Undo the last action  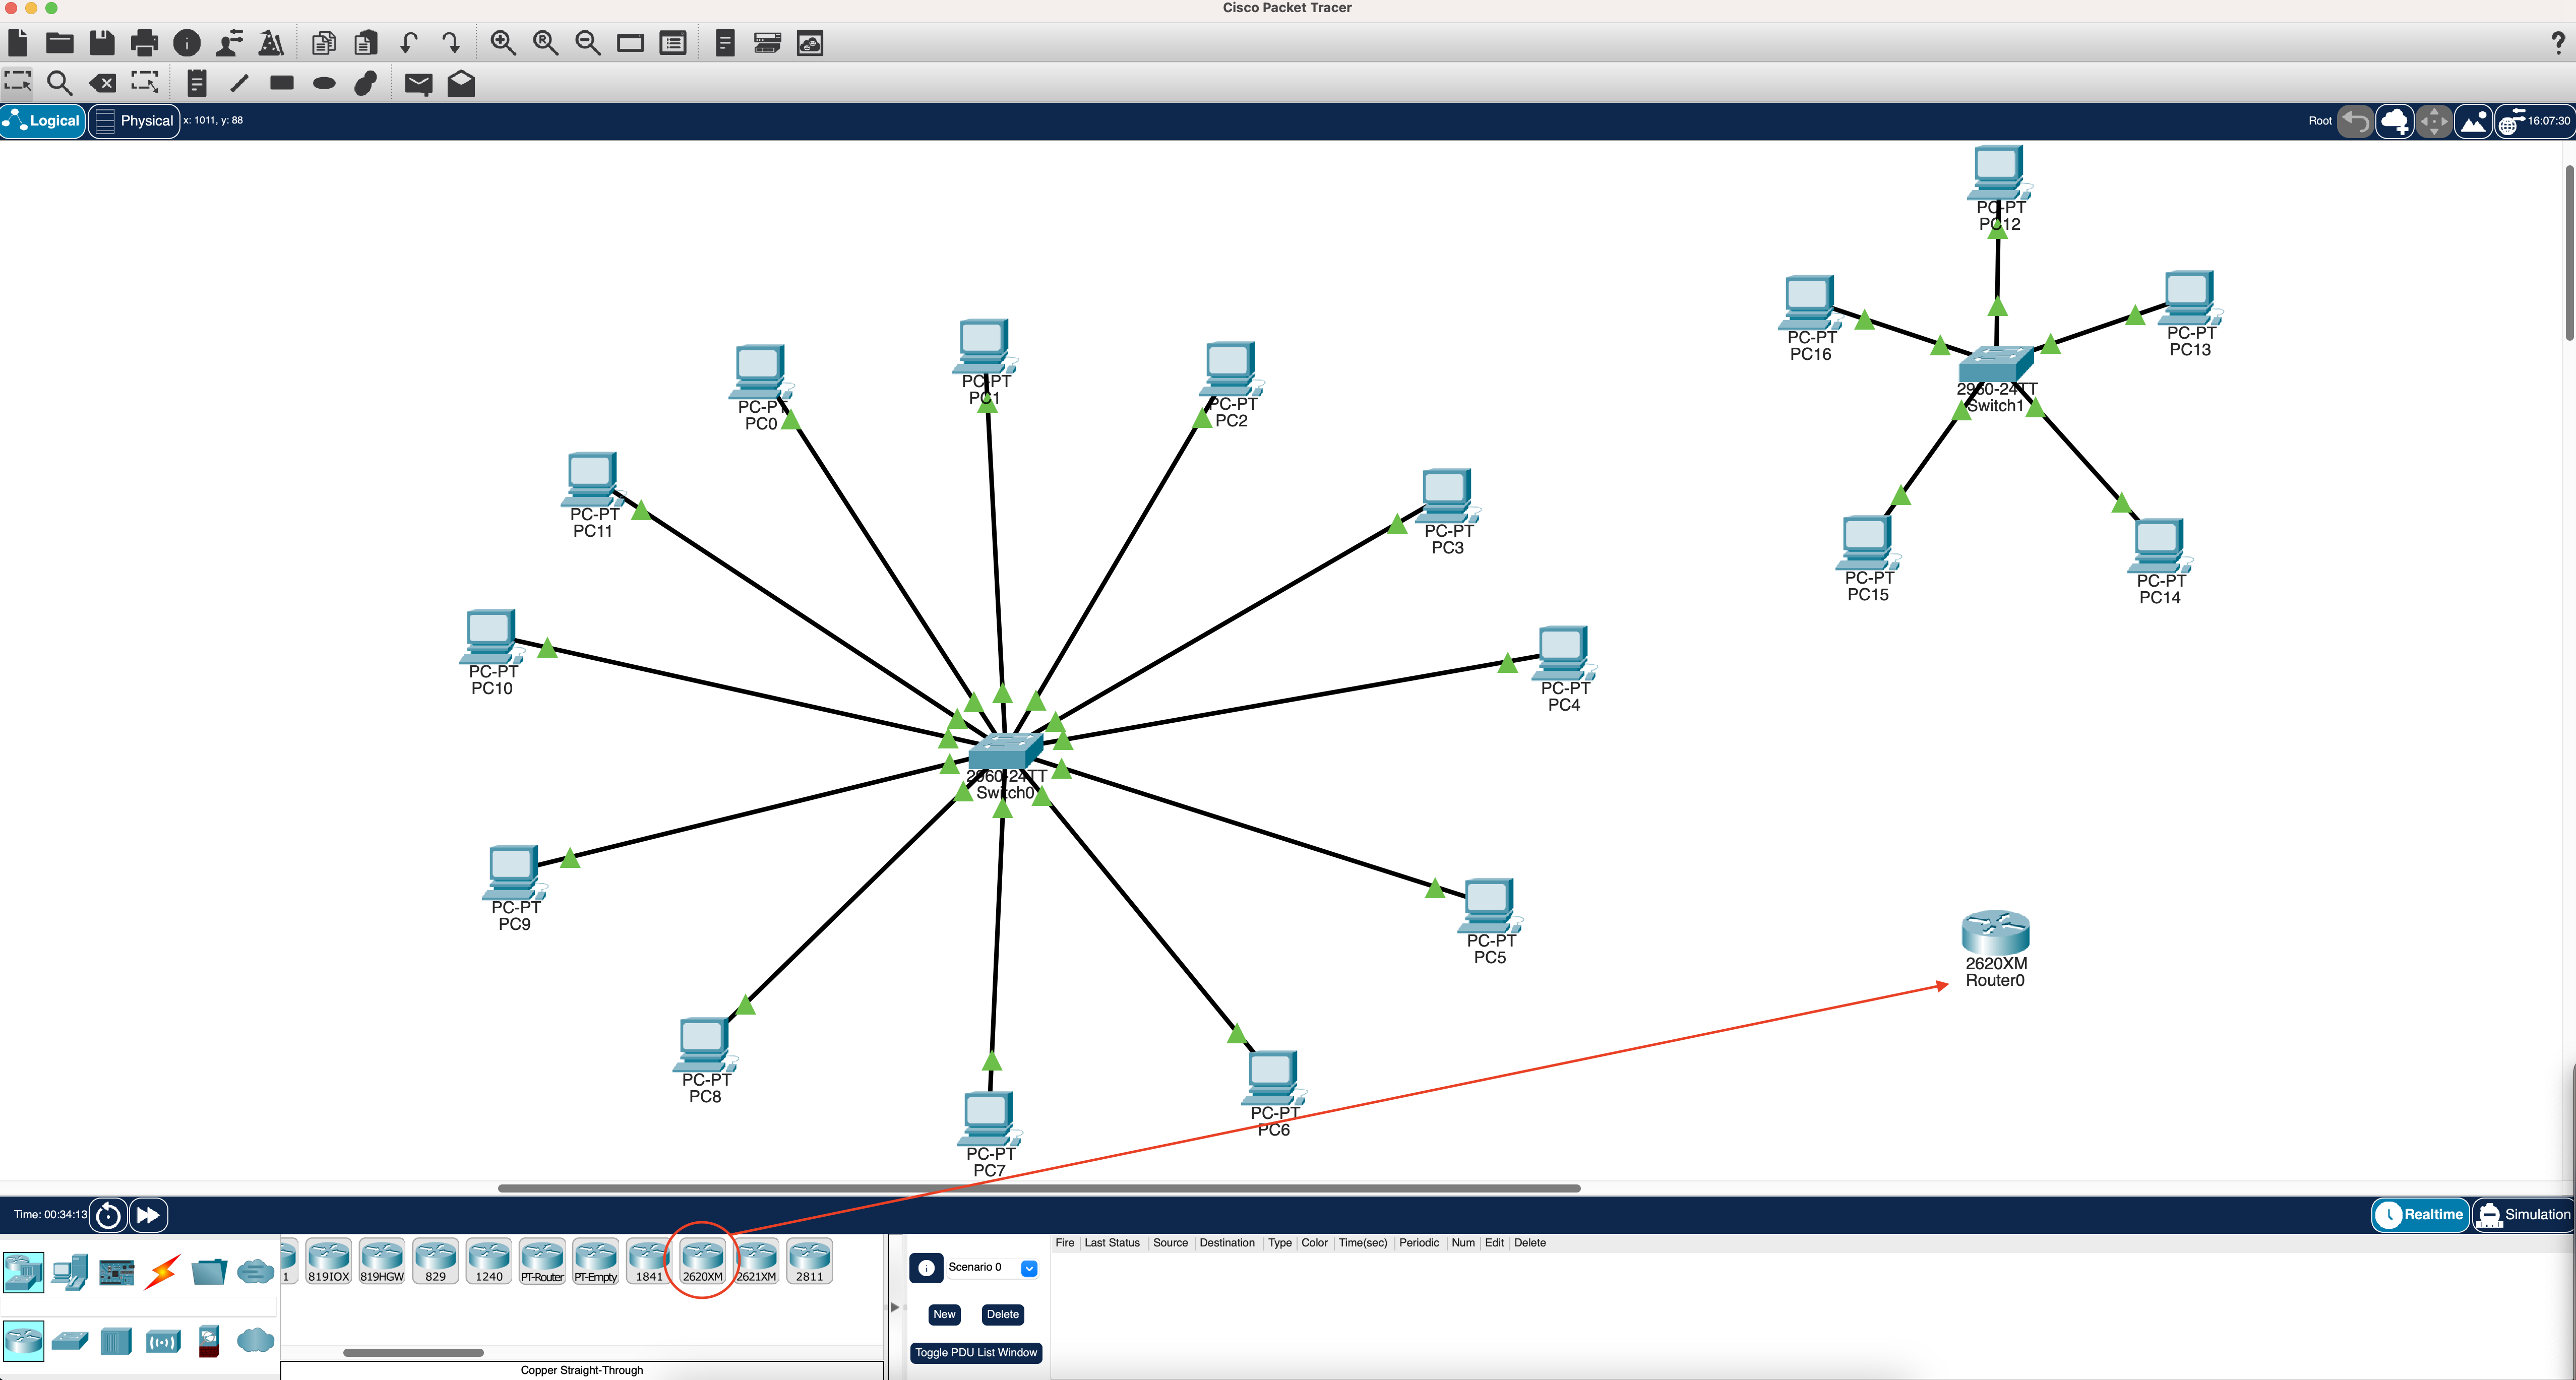pos(408,43)
